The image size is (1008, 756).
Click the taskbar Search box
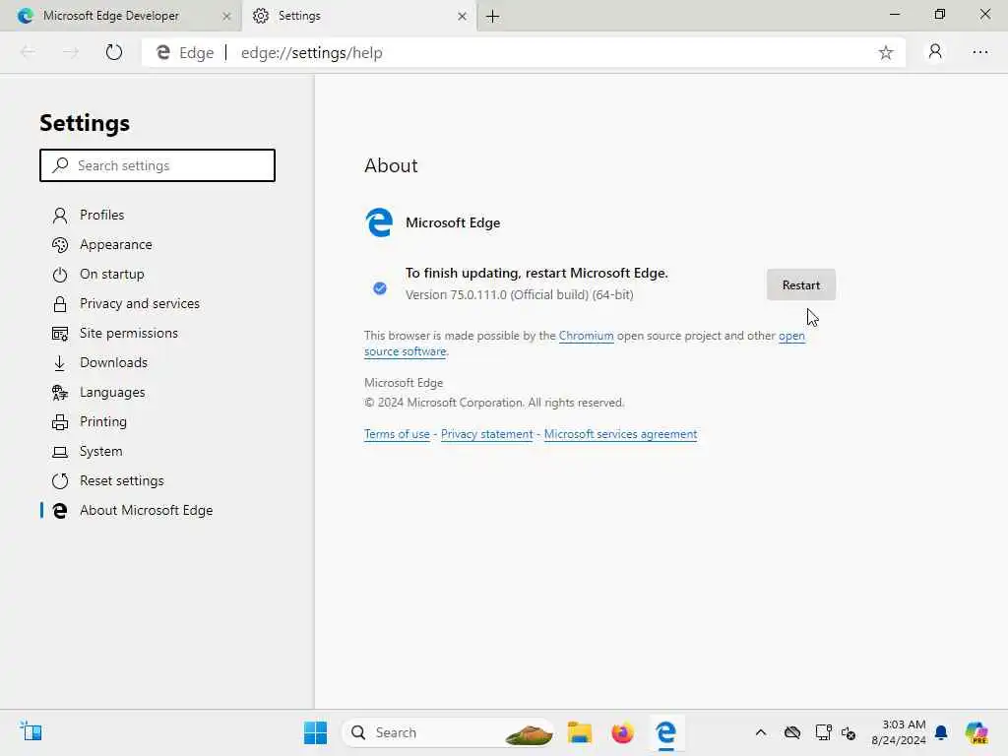[x=448, y=732]
